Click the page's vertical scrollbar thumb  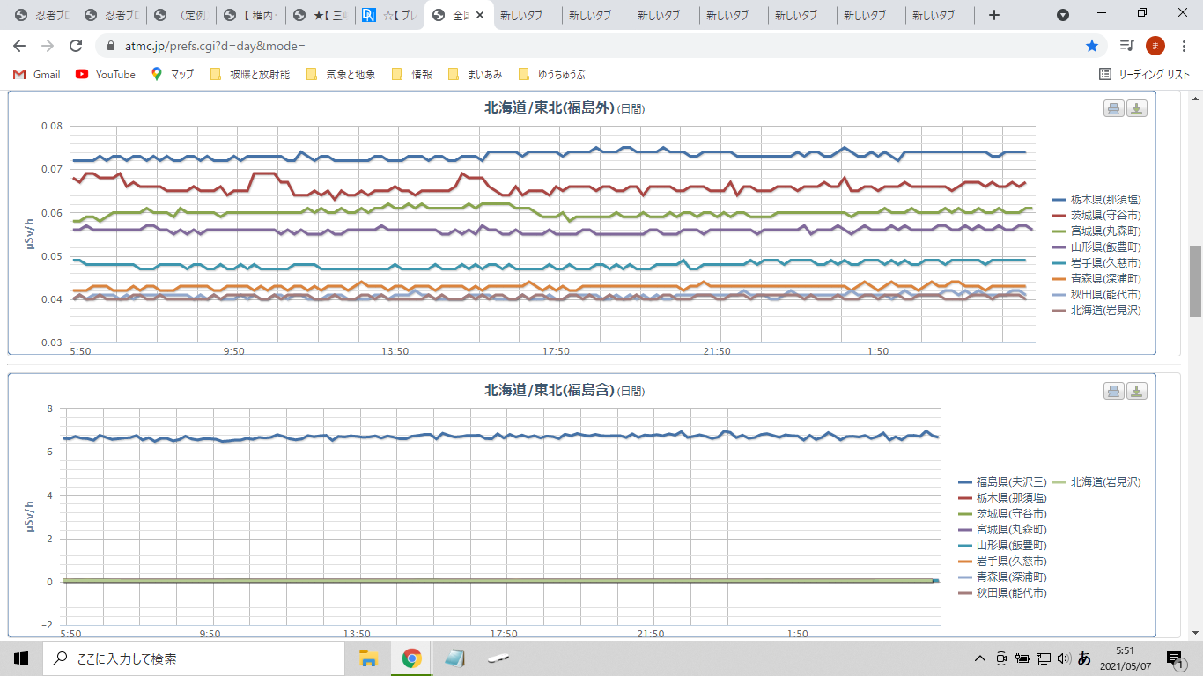tap(1195, 281)
